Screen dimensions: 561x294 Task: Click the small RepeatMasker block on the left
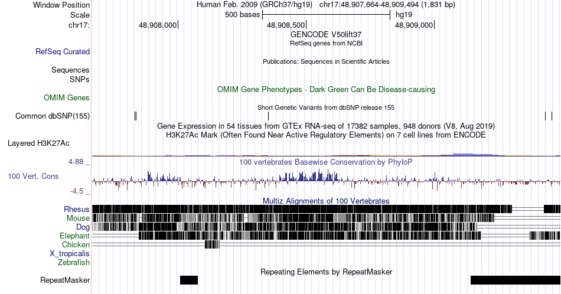point(189,280)
